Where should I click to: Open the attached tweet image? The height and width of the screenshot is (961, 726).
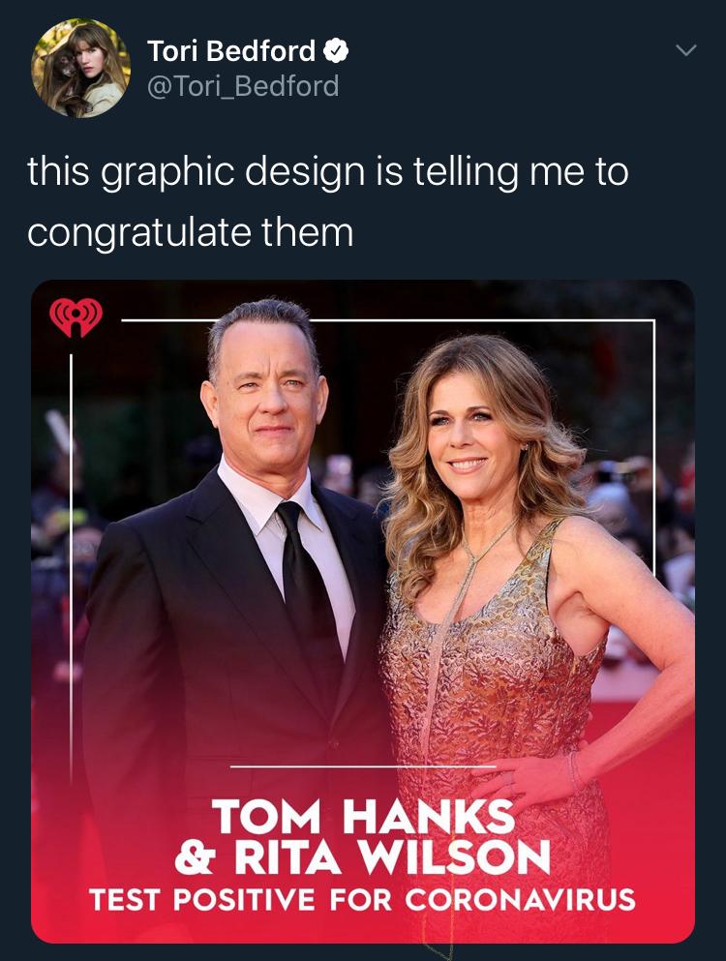click(363, 612)
